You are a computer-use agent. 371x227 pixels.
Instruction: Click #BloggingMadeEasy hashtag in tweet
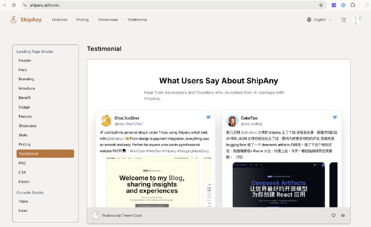193,151
